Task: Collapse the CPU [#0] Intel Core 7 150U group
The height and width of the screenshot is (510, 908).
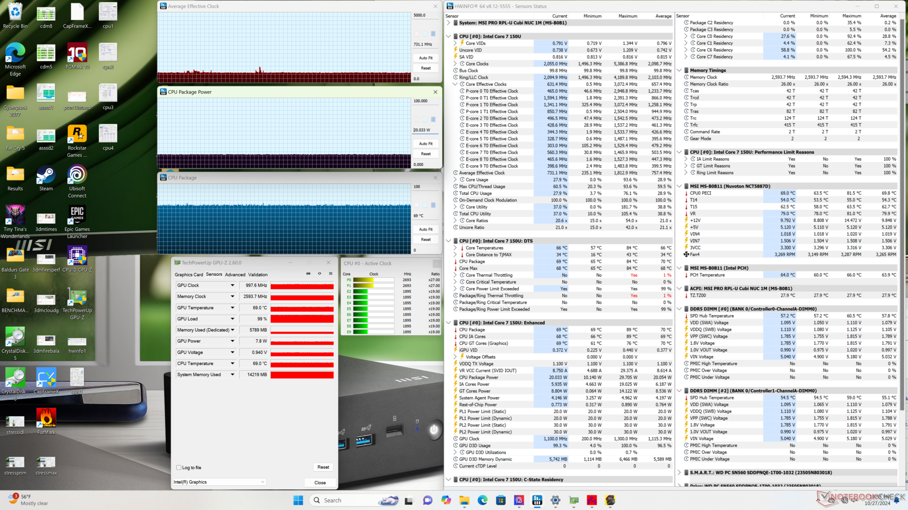Action: click(x=448, y=36)
